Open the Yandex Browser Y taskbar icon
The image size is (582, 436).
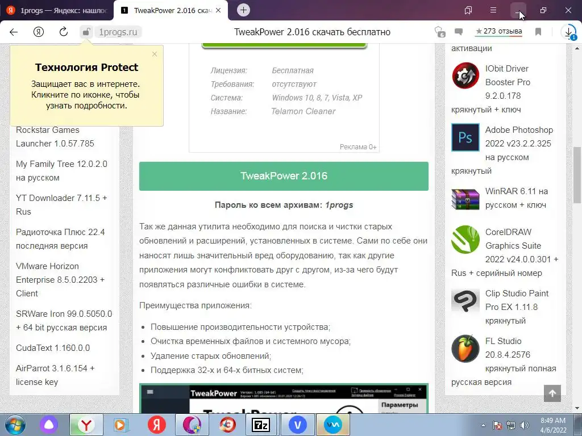86,425
